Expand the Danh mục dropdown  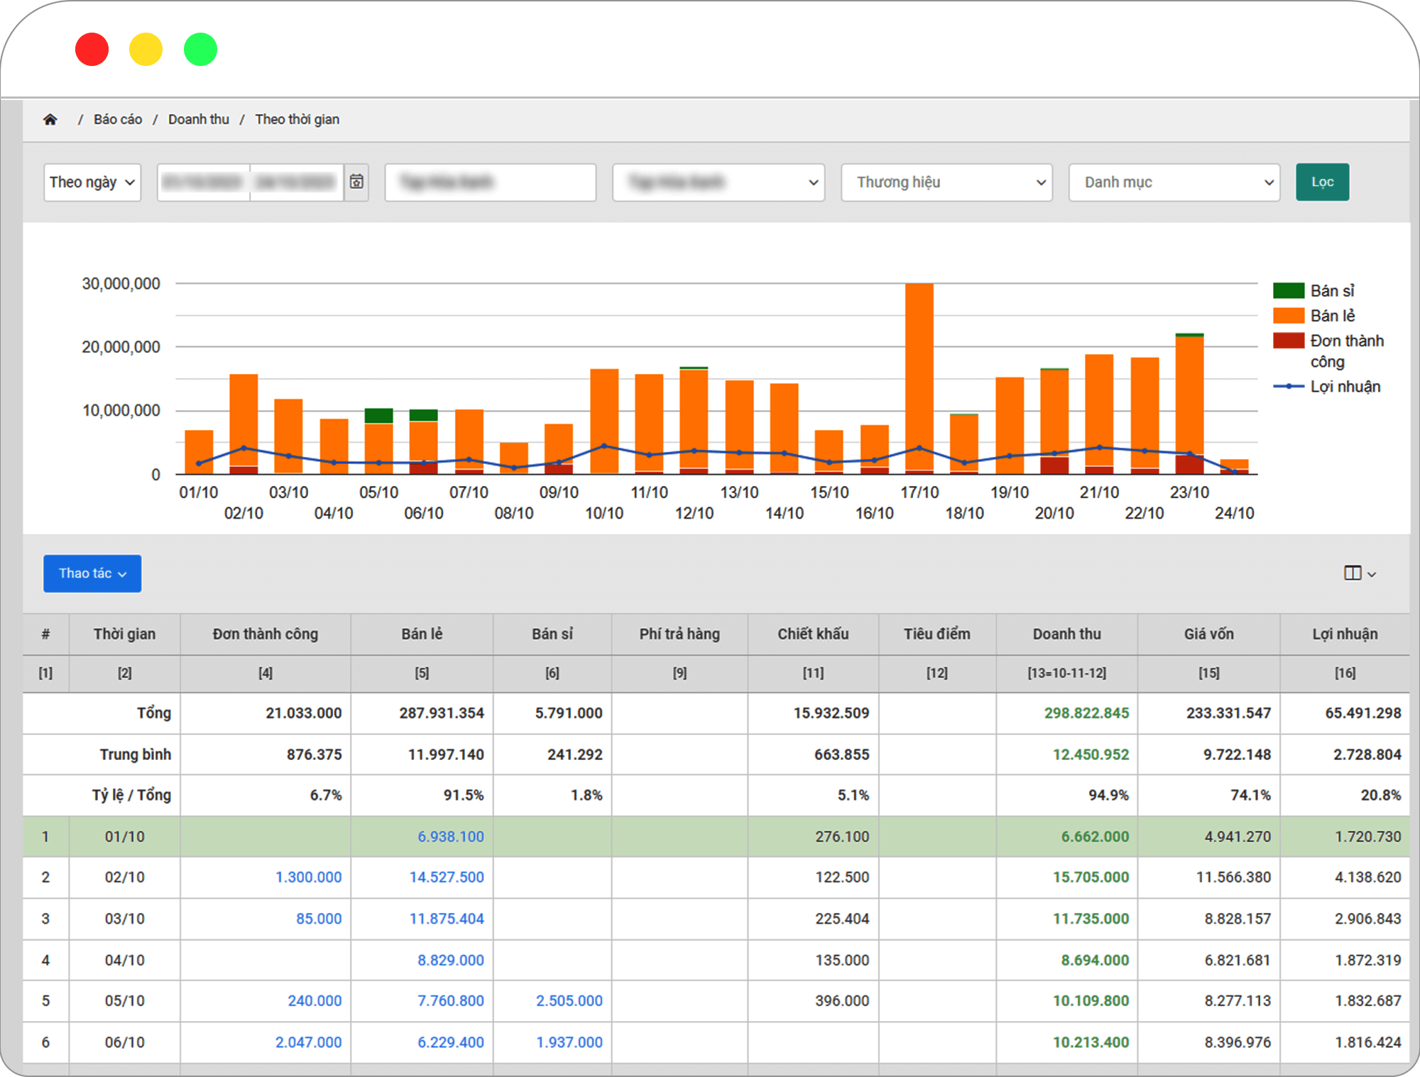pyautogui.click(x=1174, y=182)
